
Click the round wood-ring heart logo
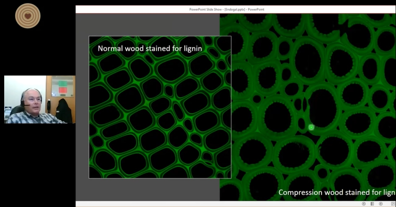28,16
